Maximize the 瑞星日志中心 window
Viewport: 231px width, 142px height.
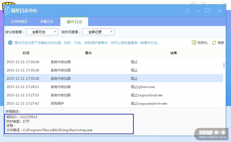tap(208, 11)
